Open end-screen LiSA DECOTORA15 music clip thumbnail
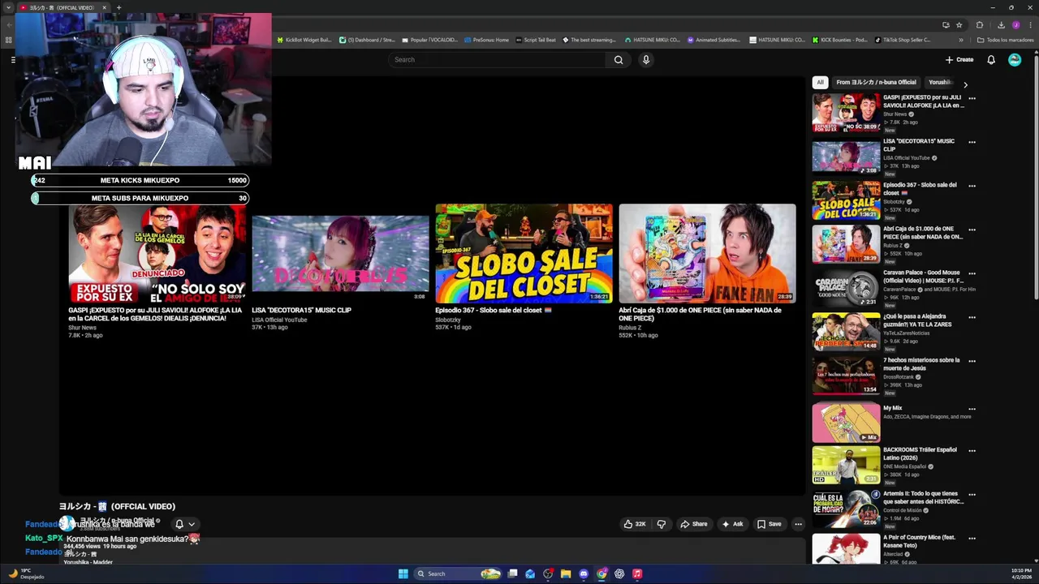 pos(340,253)
